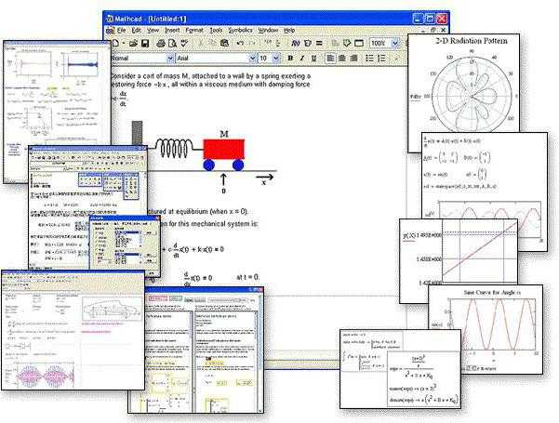
Task: Open the Symbolics menu
Action: (240, 31)
